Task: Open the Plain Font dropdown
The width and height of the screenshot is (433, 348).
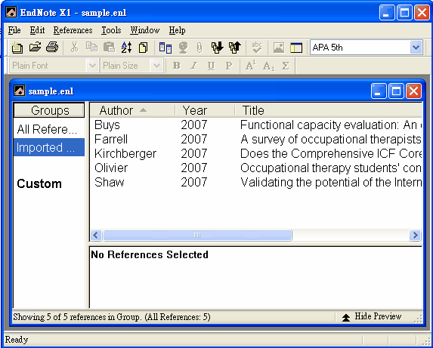Action: point(92,66)
